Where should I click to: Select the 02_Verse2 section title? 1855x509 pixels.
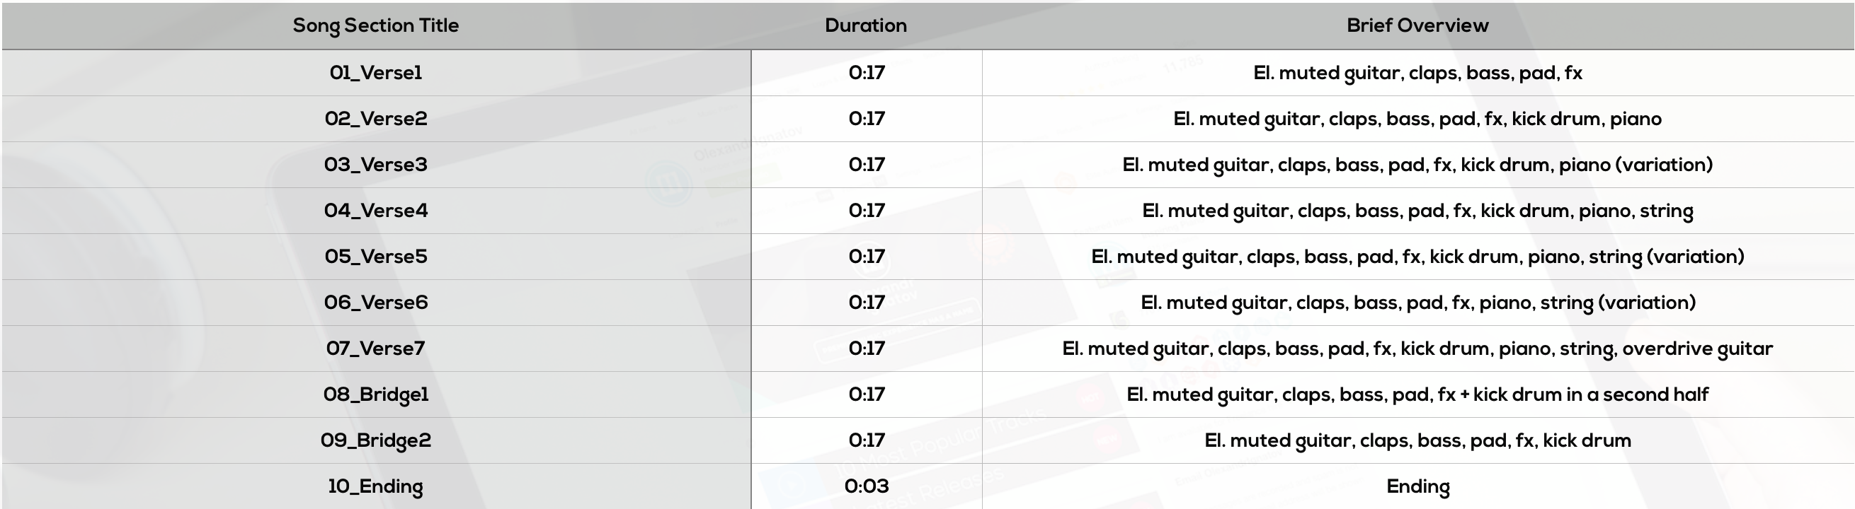(375, 119)
